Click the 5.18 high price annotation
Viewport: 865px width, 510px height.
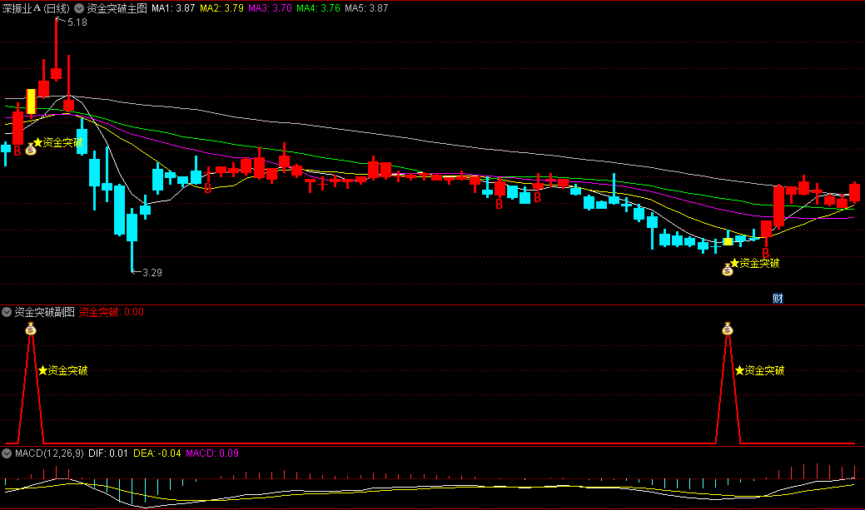point(77,22)
